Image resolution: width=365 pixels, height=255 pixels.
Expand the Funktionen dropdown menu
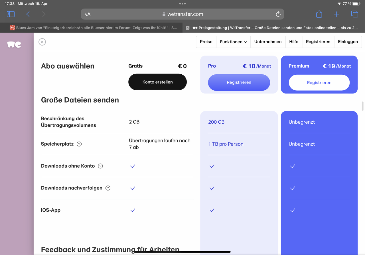pyautogui.click(x=233, y=42)
